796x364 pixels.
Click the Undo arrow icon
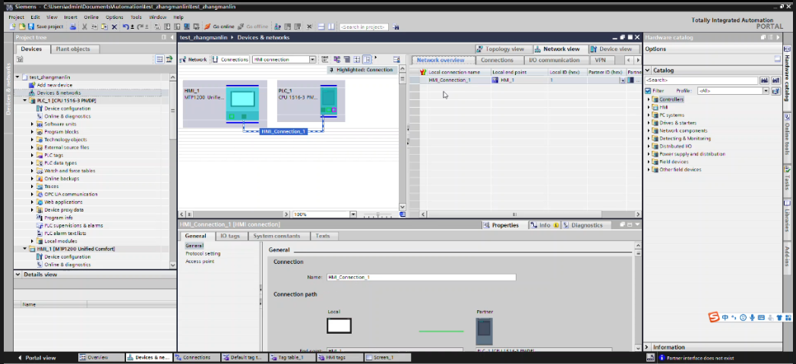pyautogui.click(x=125, y=27)
